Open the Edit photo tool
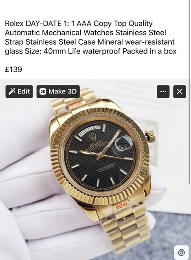 tap(19, 91)
